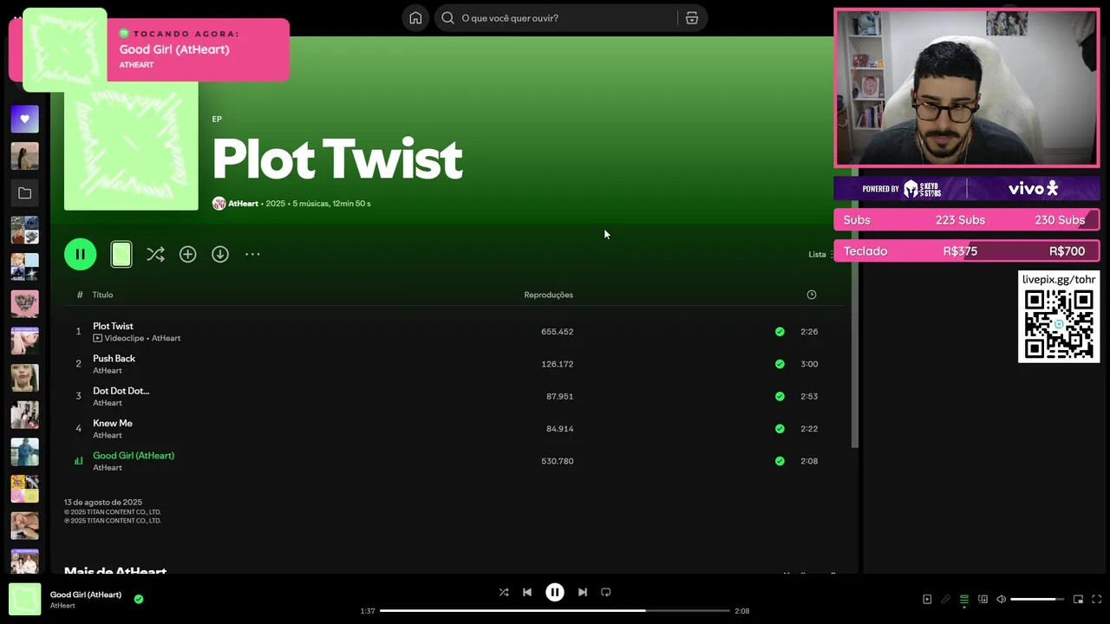Open 'Good Girl (AtHeart)' title in the player bar
Screen dimensions: 1110x624
(86, 595)
